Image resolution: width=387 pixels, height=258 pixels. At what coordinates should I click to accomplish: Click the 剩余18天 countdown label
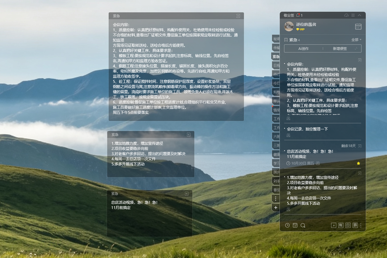pyautogui.click(x=348, y=146)
